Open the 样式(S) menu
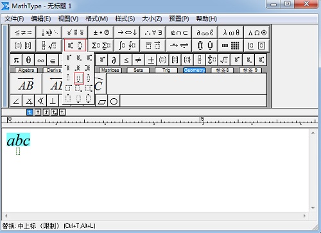 tap(125, 19)
